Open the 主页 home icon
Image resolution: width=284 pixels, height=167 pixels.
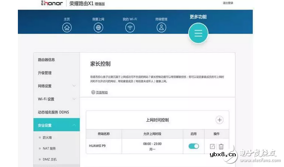(67, 28)
